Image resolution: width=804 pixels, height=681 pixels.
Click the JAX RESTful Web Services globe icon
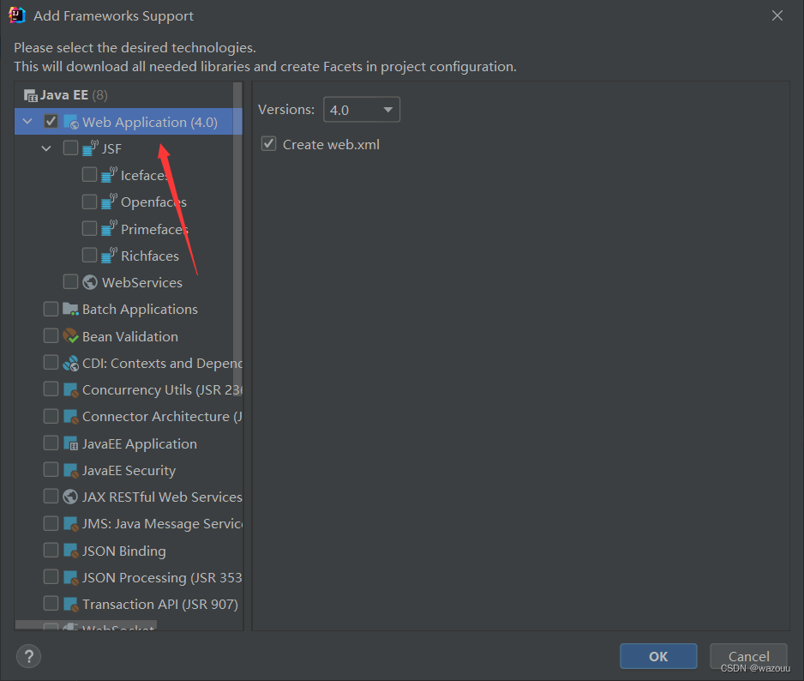70,497
